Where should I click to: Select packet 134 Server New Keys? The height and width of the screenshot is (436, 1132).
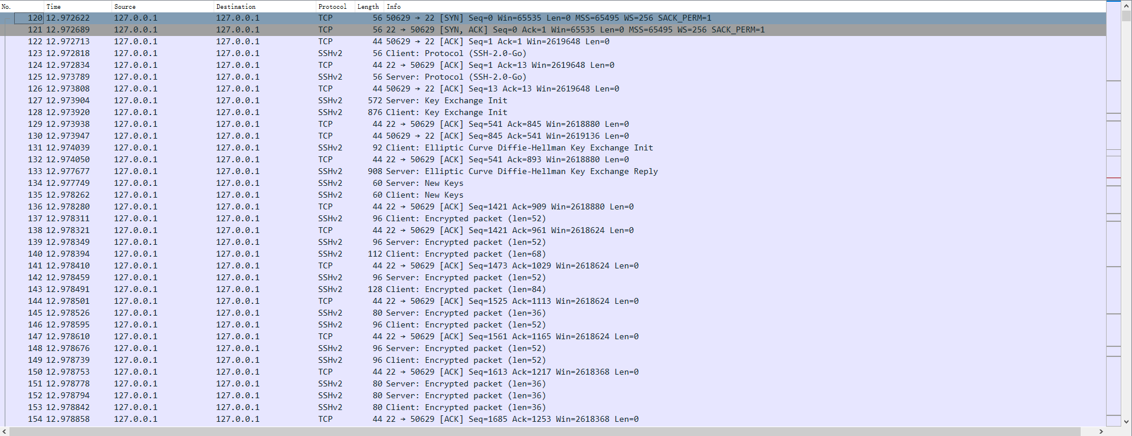[413, 183]
